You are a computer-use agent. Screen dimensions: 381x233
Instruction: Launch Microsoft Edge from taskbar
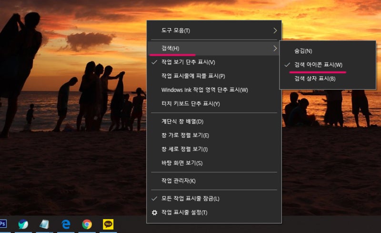[x=66, y=224]
